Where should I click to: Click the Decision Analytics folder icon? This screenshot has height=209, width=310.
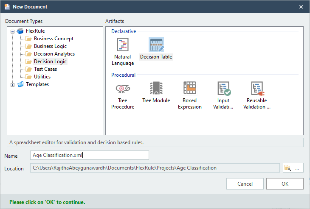[29, 54]
